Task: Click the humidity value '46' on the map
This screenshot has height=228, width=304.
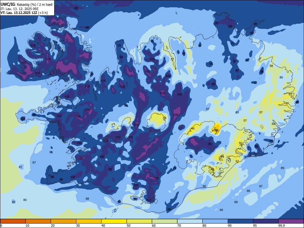Action: (x=193, y=128)
